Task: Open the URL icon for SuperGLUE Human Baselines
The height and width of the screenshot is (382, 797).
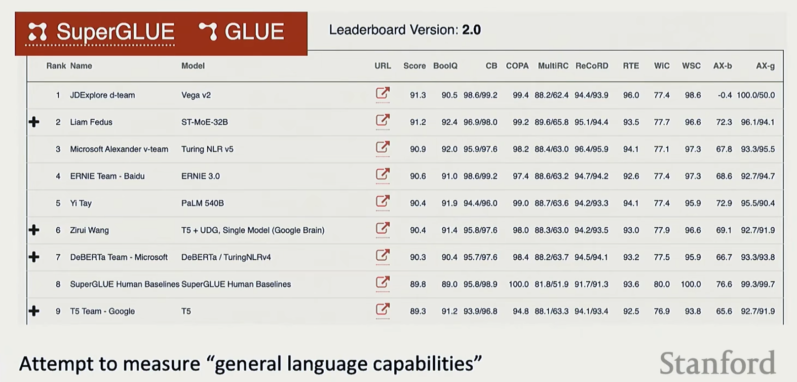Action: point(382,282)
